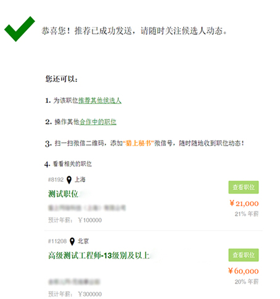This screenshot has height=299, width=280.
Task: Click the location pin next to 上海
Action: [x=69, y=180]
